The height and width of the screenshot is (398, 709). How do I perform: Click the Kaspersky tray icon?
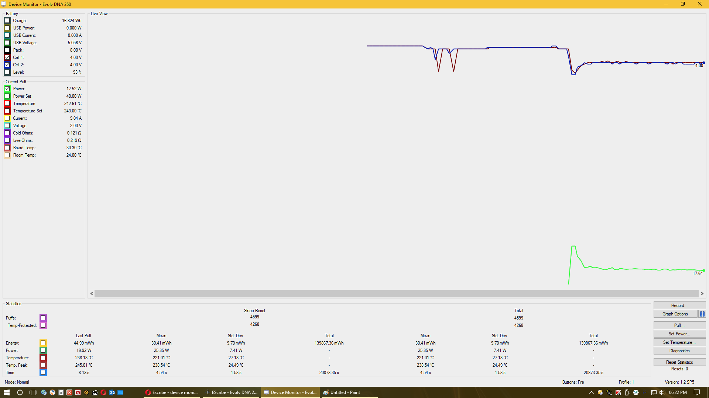[618, 392]
